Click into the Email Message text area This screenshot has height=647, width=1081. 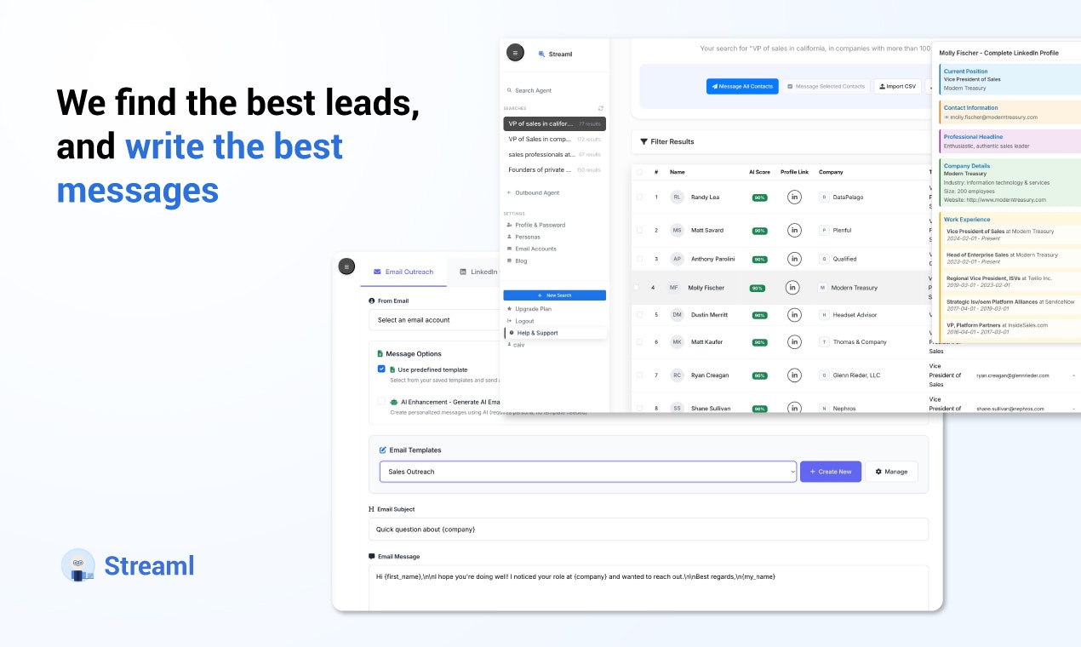click(648, 588)
